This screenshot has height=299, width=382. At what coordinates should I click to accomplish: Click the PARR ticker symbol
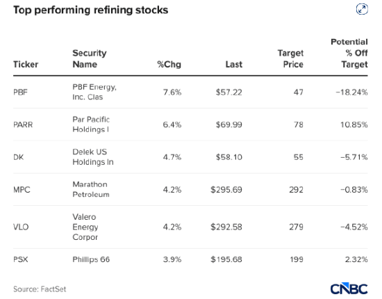pyautogui.click(x=23, y=124)
